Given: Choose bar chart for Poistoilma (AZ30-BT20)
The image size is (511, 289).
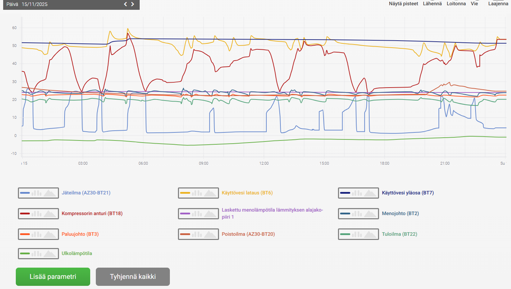Looking at the screenshot, I should pos(197,234).
